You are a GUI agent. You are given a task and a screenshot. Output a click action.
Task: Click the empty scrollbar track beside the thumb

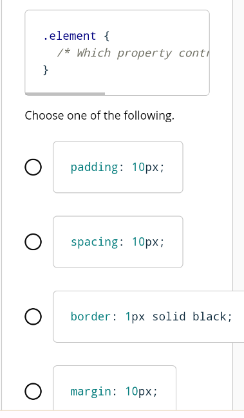tap(157, 94)
